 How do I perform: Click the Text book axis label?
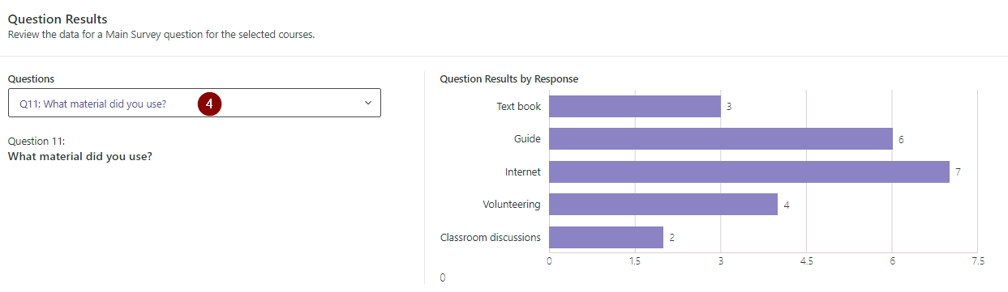click(x=518, y=106)
